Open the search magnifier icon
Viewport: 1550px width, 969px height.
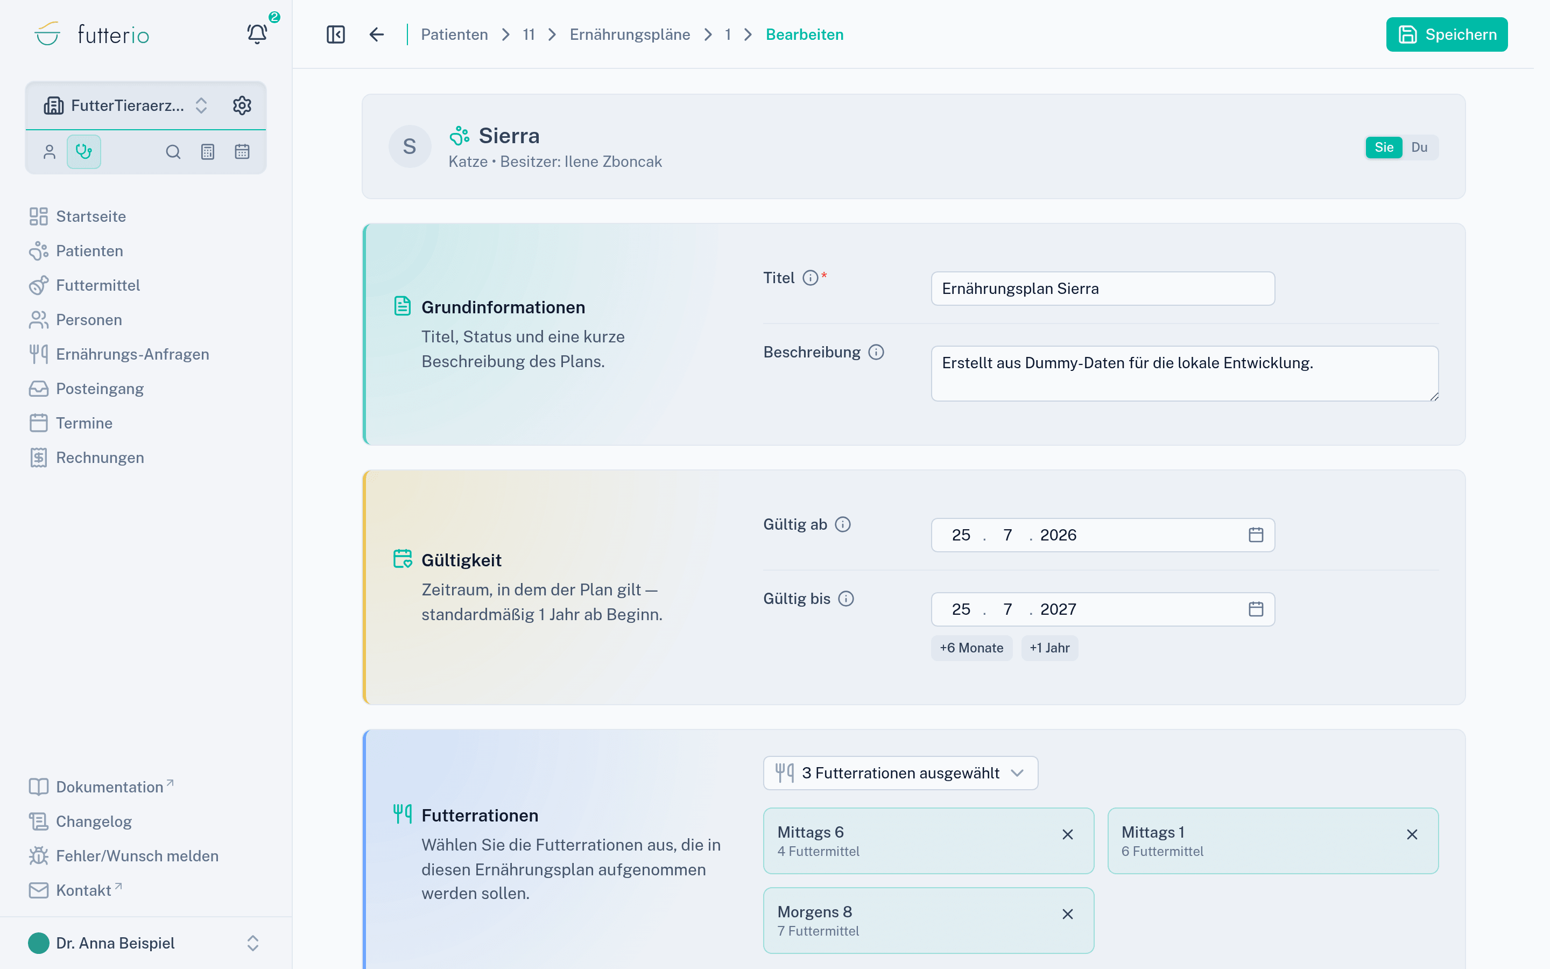(x=173, y=152)
